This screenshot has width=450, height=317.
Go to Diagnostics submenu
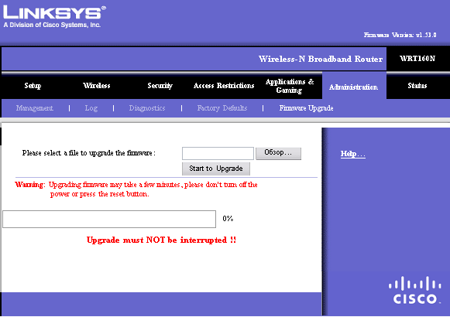pyautogui.click(x=147, y=108)
